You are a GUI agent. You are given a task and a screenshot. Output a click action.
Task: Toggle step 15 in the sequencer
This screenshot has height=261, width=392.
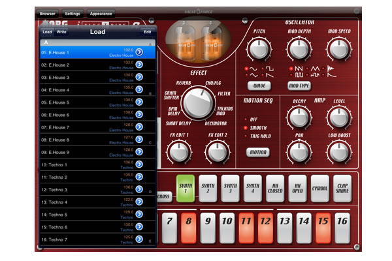click(323, 228)
